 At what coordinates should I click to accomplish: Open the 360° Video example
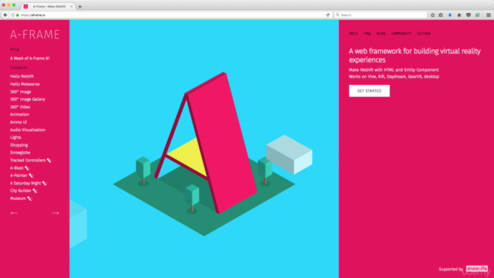[20, 107]
